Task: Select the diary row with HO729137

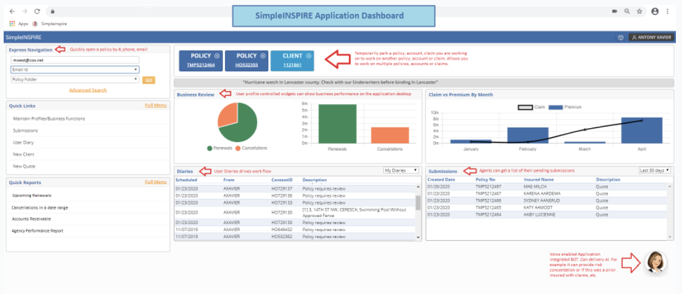Action: point(295,189)
